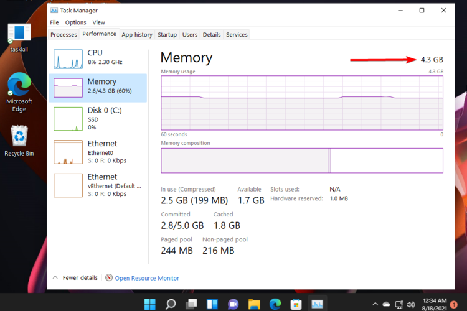Open Resource Monitor link
The height and width of the screenshot is (311, 467).
coord(147,278)
